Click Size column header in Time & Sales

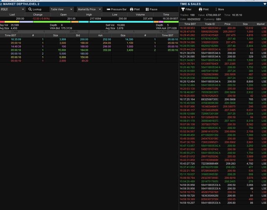pyautogui.click(x=245, y=24)
